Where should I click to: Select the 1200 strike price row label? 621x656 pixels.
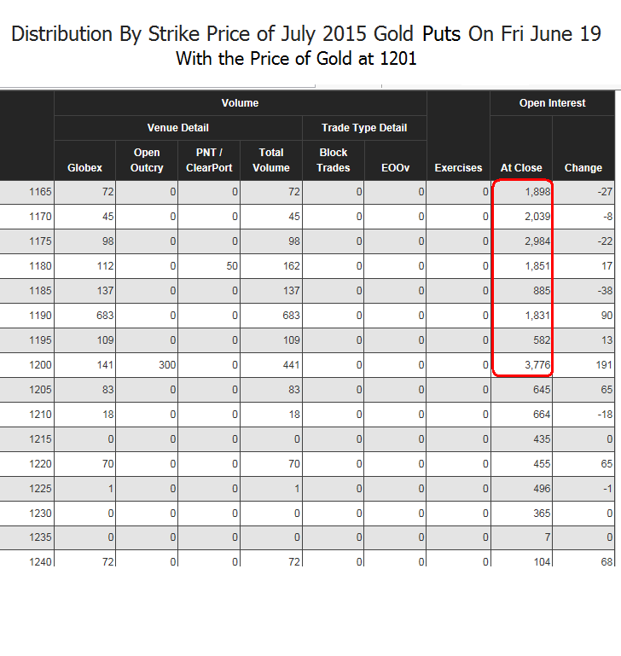pyautogui.click(x=41, y=365)
